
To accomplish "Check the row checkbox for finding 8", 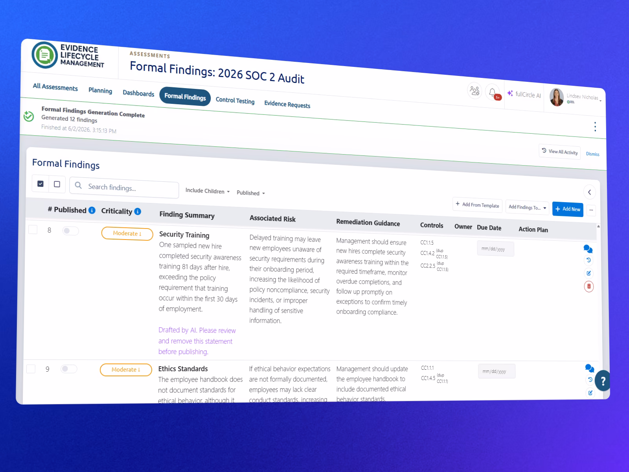I will click(33, 229).
